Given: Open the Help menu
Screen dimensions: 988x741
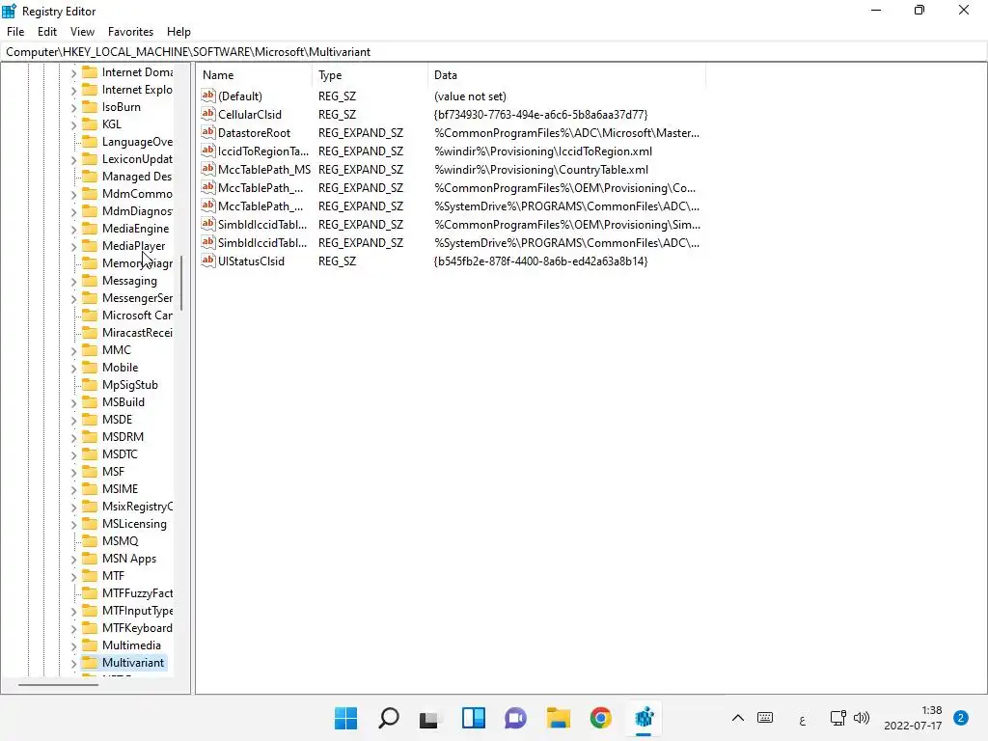Looking at the screenshot, I should coord(178,32).
